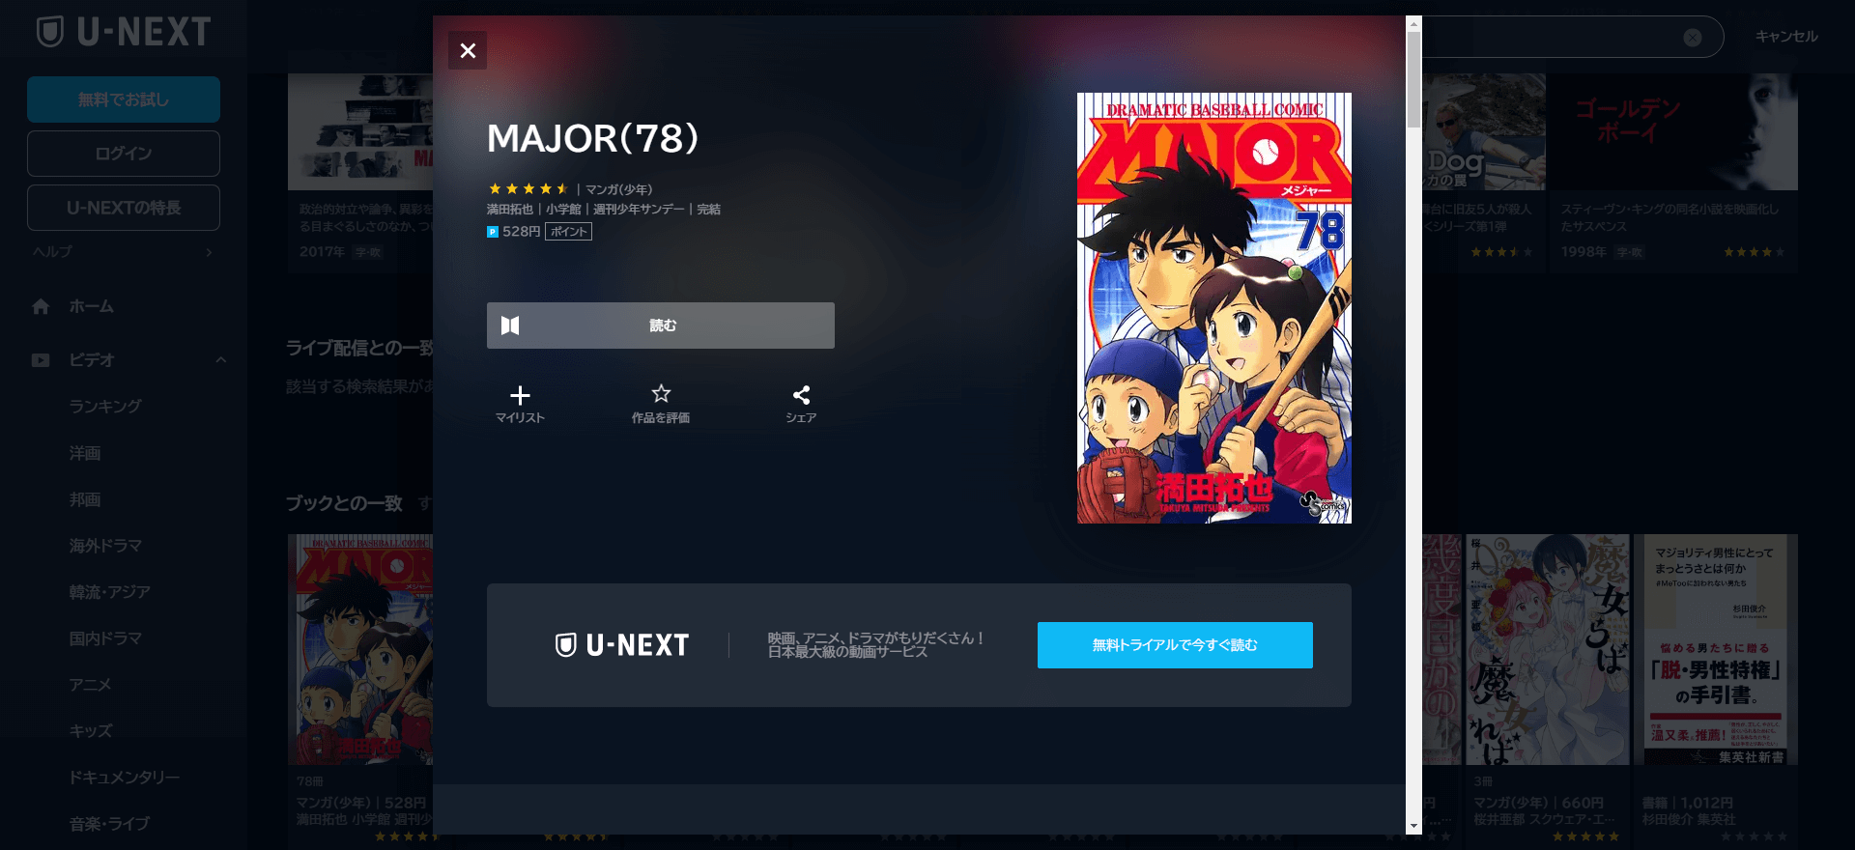Select 海外ドラマ in the sidebar menu

tap(105, 546)
